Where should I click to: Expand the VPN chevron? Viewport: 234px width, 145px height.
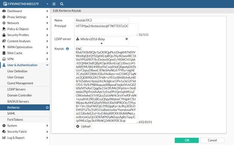(x=47, y=59)
